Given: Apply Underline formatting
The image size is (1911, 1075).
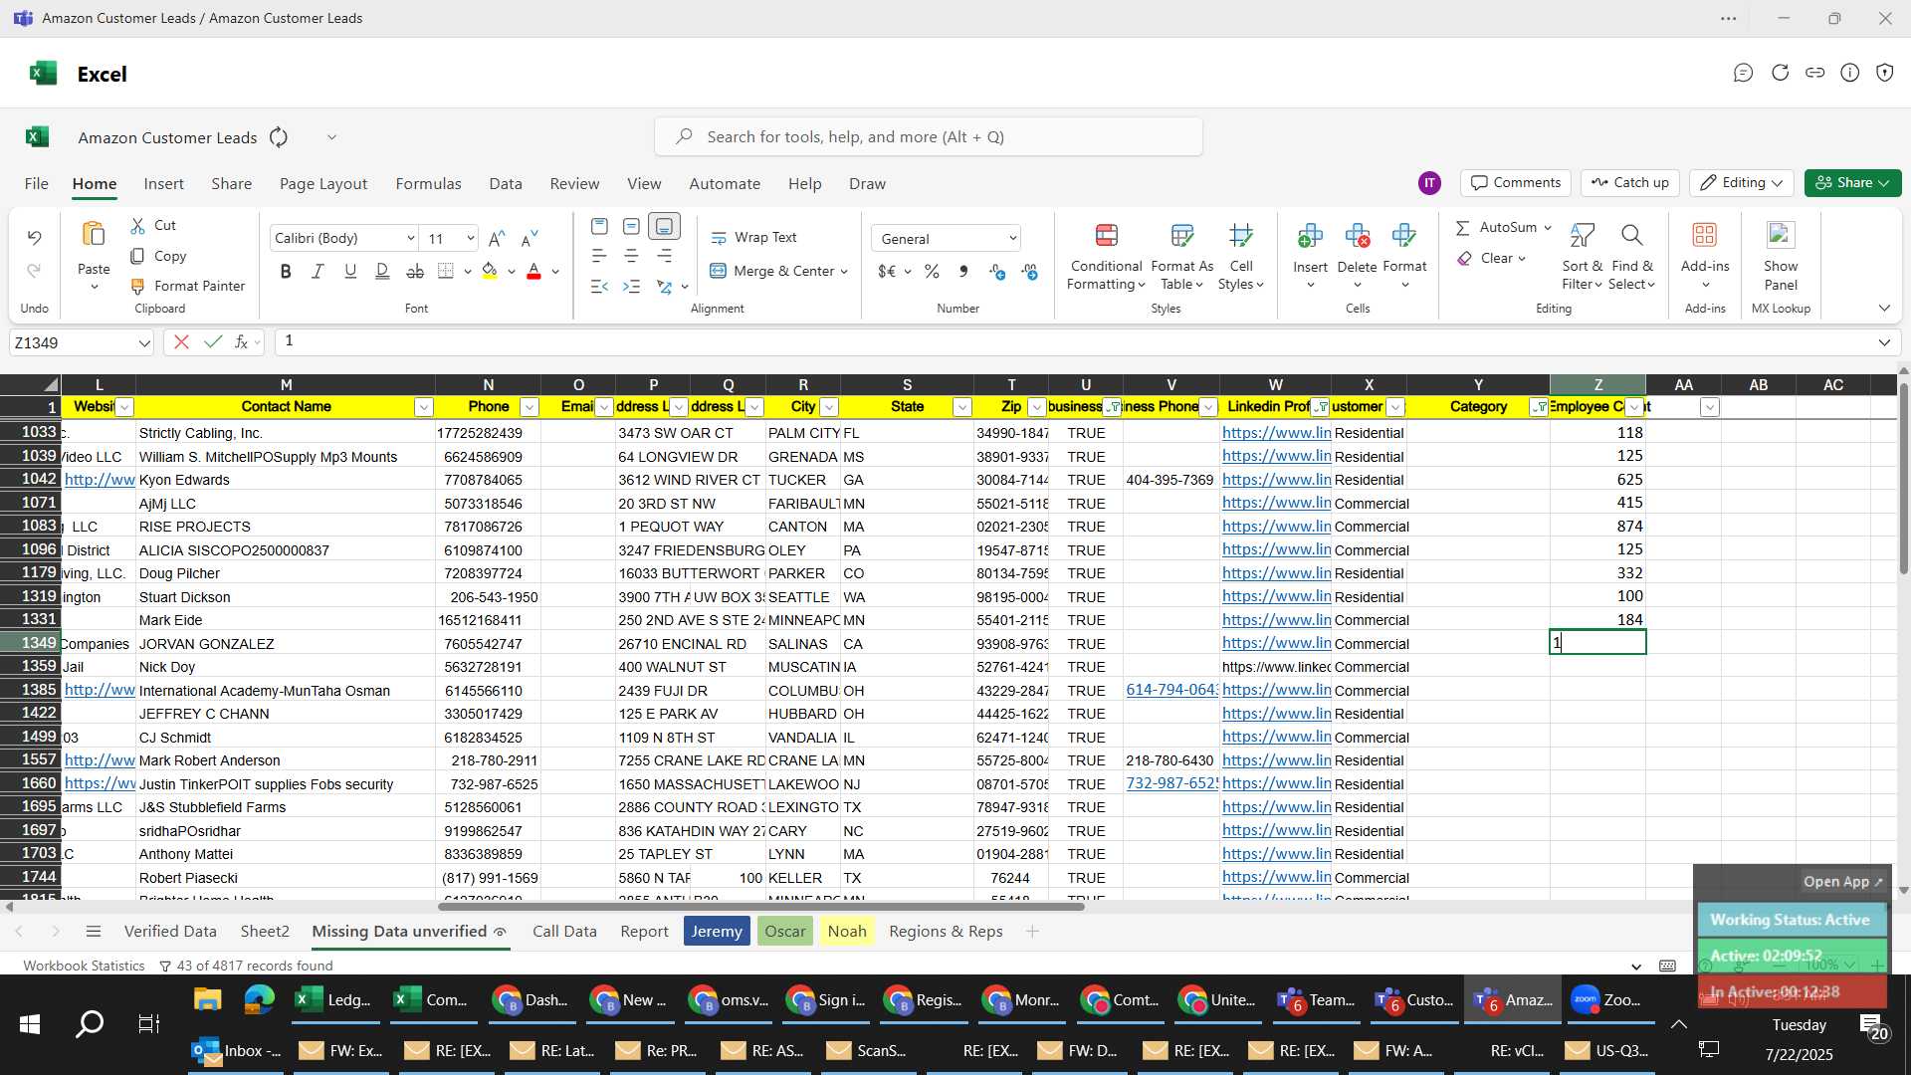Looking at the screenshot, I should coord(350,272).
